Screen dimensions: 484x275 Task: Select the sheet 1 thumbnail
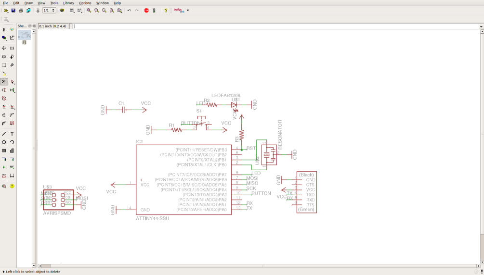[24, 36]
